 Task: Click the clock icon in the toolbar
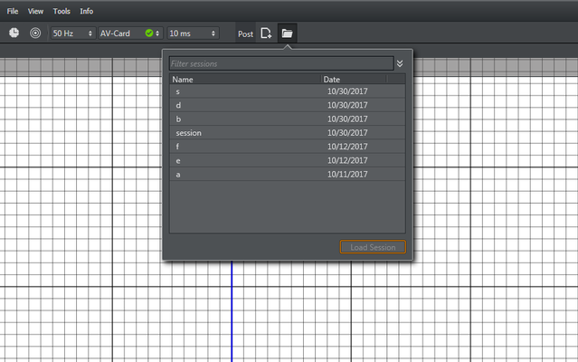tap(14, 33)
